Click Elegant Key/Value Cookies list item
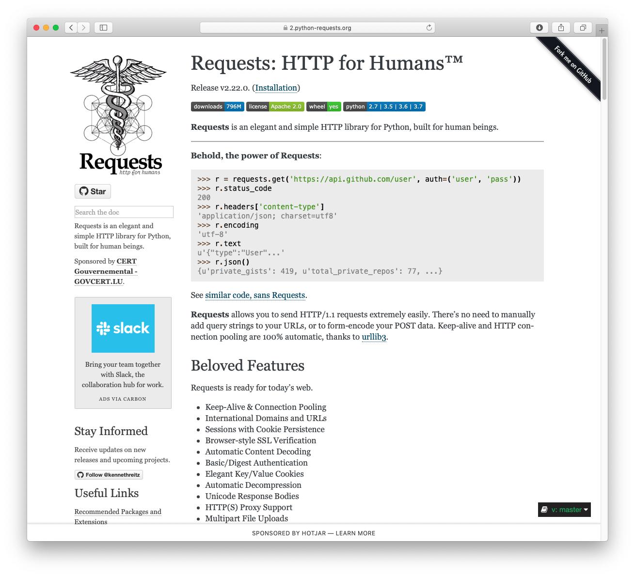The height and width of the screenshot is (577, 635). pyautogui.click(x=254, y=474)
